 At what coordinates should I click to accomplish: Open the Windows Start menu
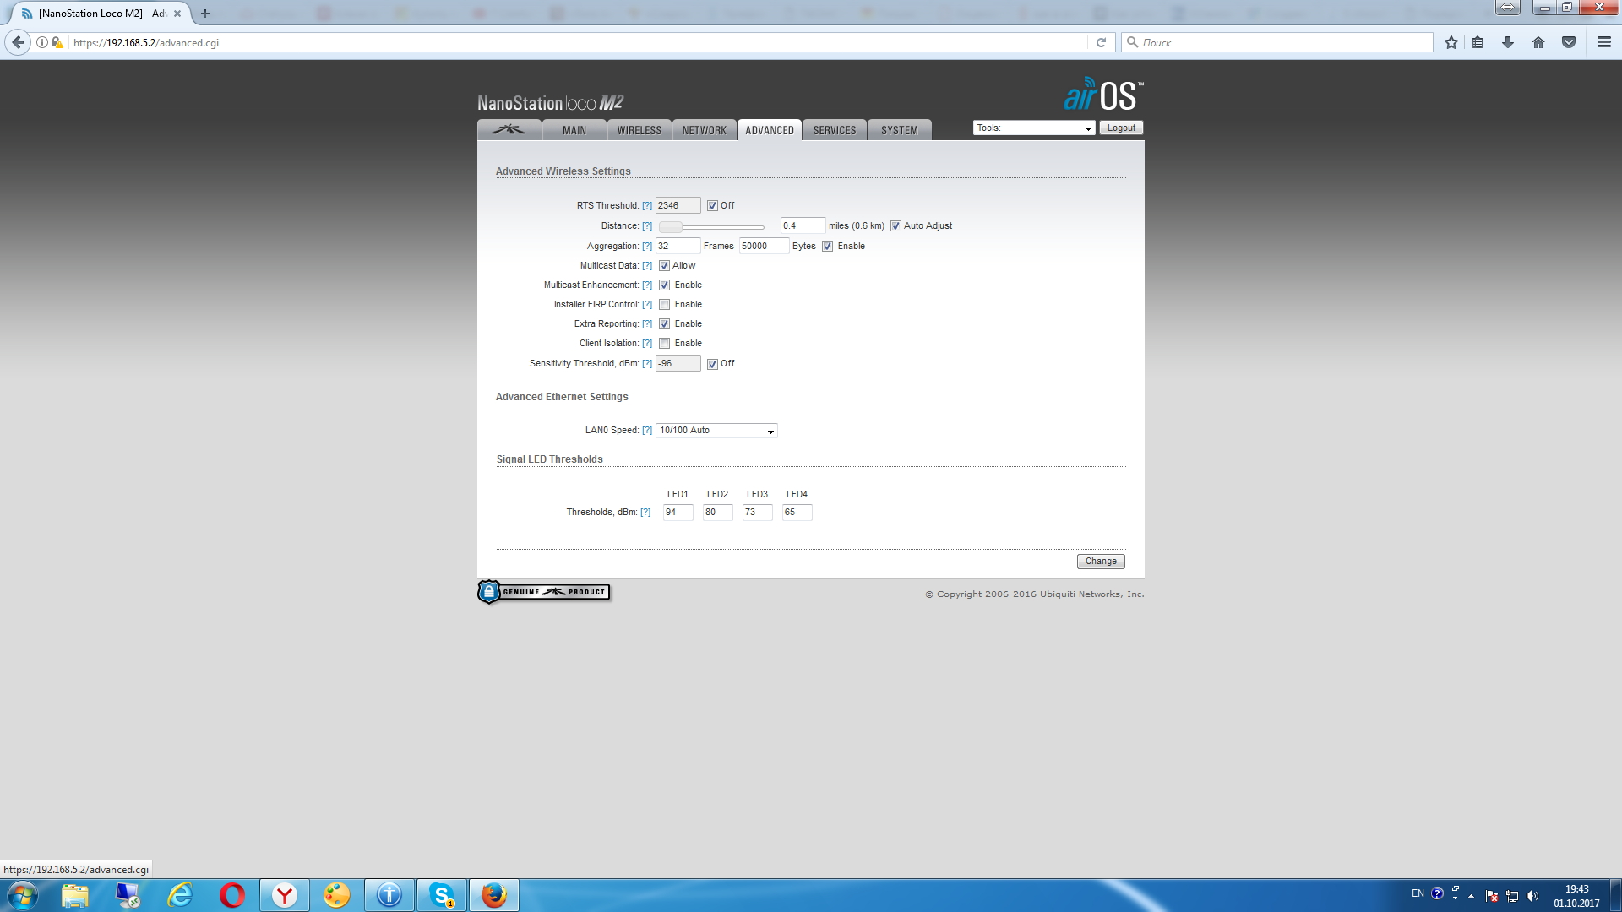pos(23,895)
